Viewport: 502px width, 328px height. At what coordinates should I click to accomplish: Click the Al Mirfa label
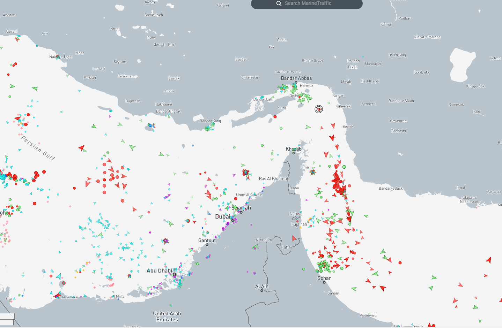click(x=118, y=297)
